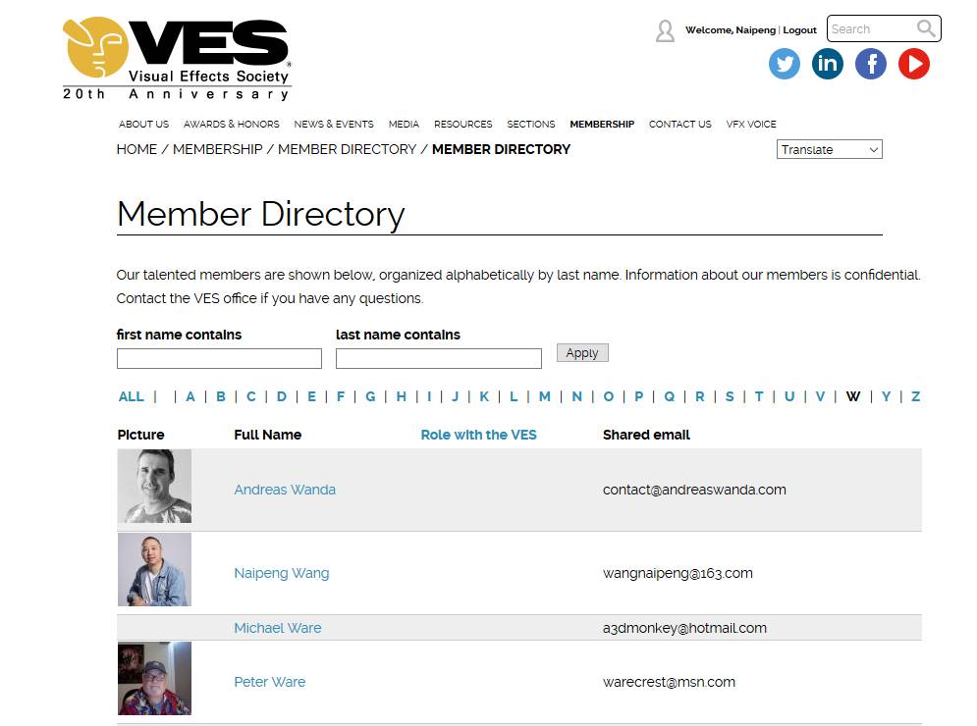Screen dimensions: 977x726
Task: Open the VES Facebook icon
Action: tap(870, 65)
